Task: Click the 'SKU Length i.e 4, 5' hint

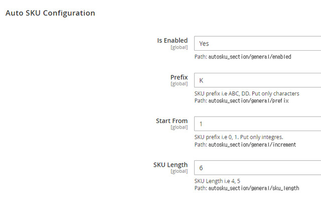Action: pyautogui.click(x=217, y=181)
